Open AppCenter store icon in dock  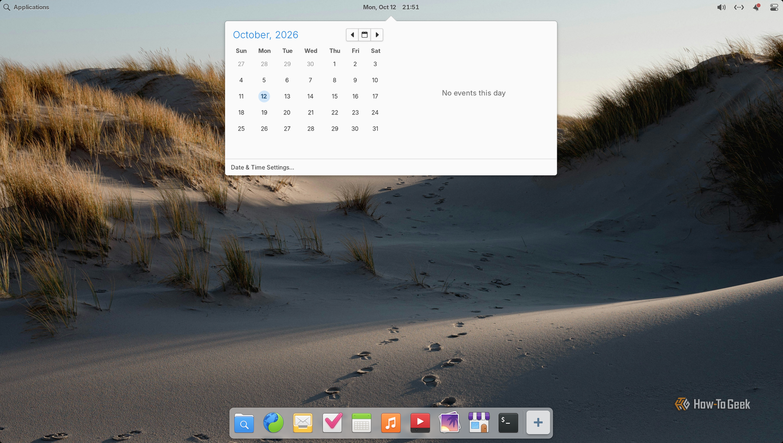click(x=479, y=423)
